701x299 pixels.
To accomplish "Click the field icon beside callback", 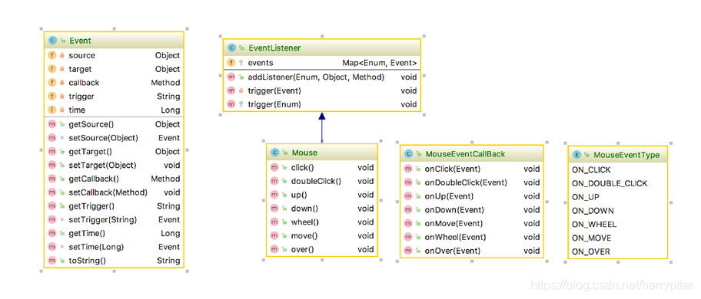I will (x=51, y=83).
